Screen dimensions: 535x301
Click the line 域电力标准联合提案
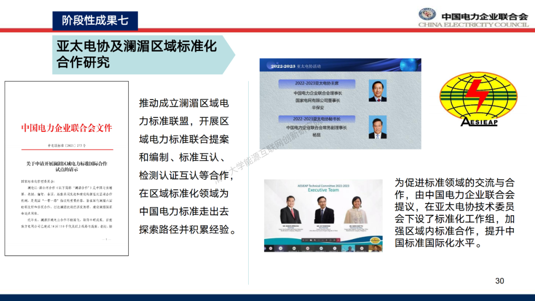tap(184, 139)
